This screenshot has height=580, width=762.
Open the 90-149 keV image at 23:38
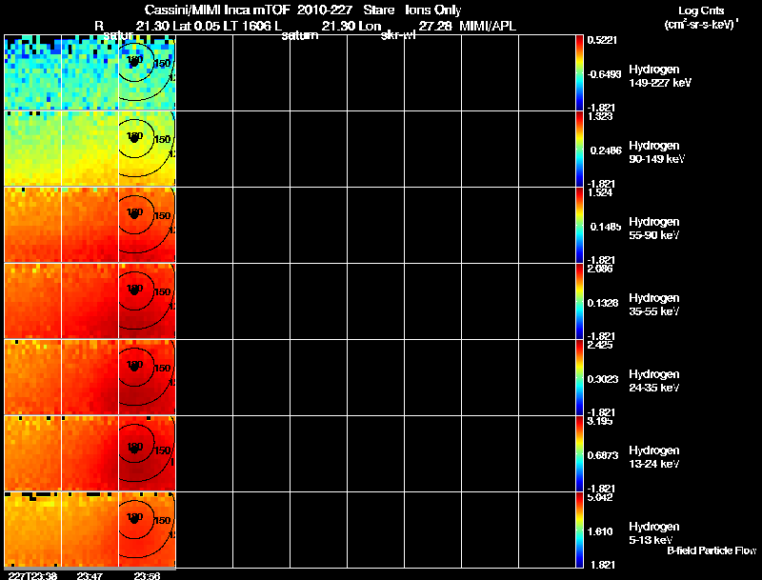click(33, 149)
